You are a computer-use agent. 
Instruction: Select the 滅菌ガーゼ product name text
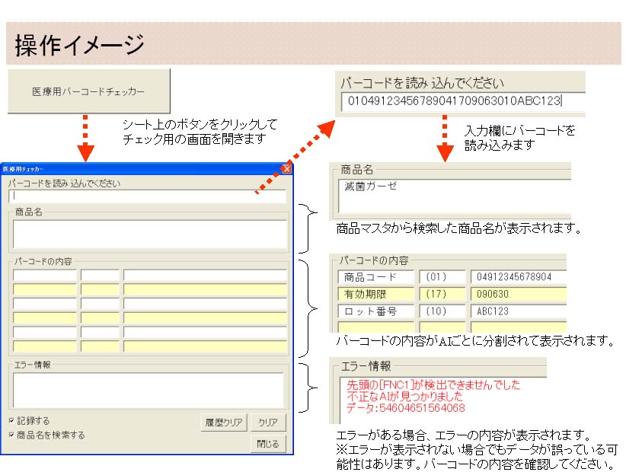[x=371, y=187]
